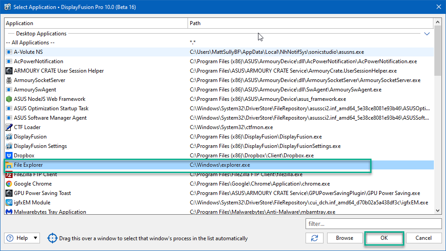Image resolution: width=446 pixels, height=251 pixels.
Task: Click the File Explorer folder icon
Action: tap(9, 165)
